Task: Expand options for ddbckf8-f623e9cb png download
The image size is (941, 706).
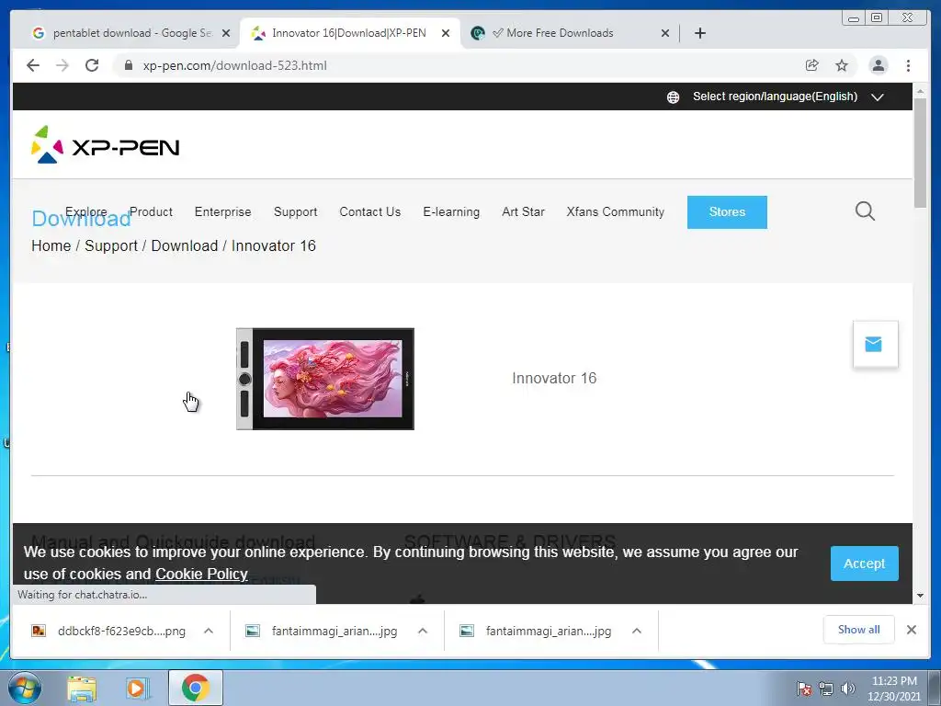Action: [209, 631]
